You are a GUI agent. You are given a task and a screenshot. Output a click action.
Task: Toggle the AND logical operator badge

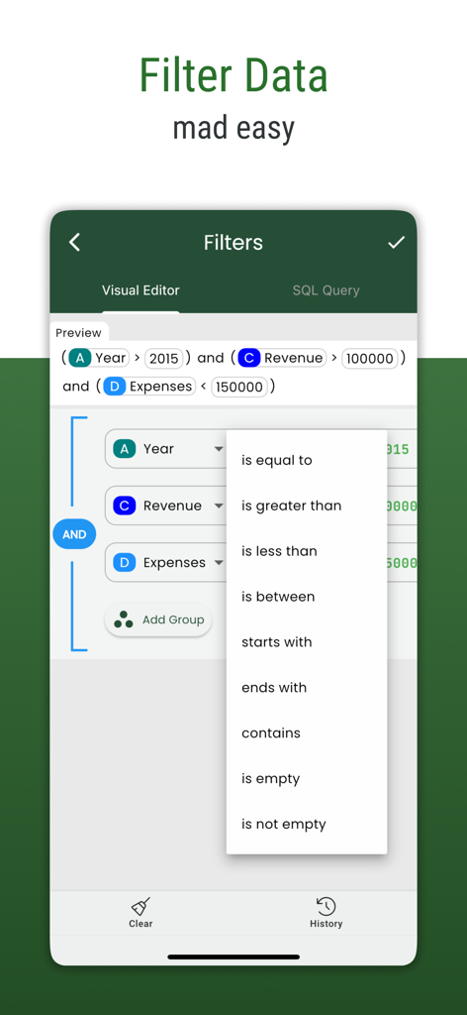point(74,534)
